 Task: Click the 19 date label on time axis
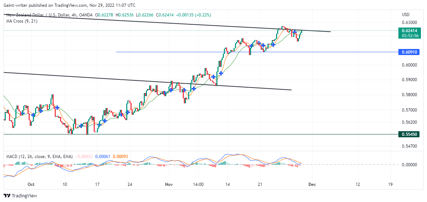[390, 184]
